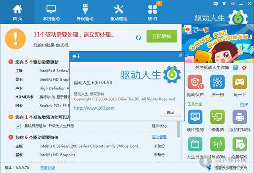Click the 添加打印机 add printer icon
Screen dimensions: 254x173
point(240,118)
